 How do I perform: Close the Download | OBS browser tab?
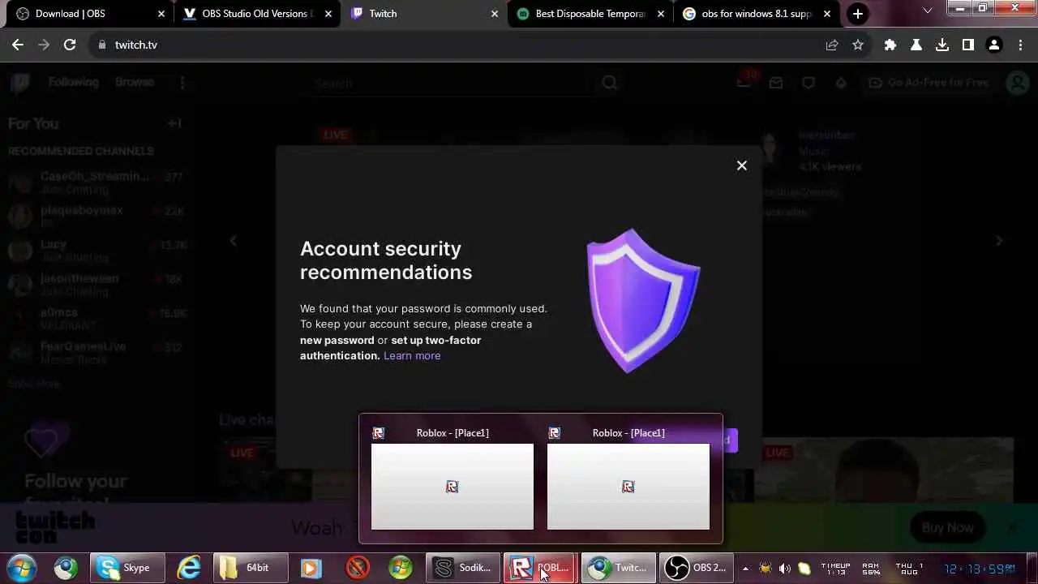[x=161, y=14]
